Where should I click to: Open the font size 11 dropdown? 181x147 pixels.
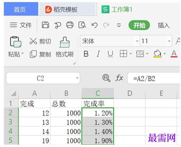click(x=169, y=41)
